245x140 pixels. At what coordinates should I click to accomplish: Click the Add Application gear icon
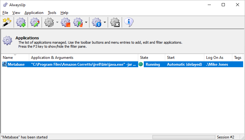point(21,22)
